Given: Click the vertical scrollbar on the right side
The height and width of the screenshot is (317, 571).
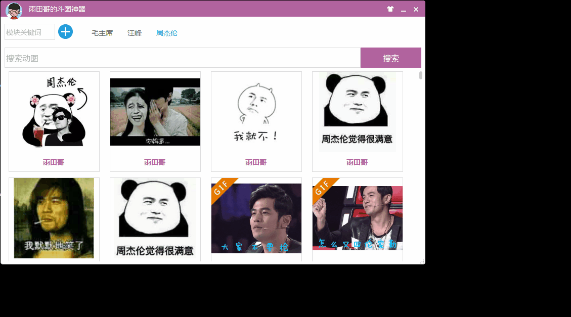Looking at the screenshot, I should click(x=420, y=76).
